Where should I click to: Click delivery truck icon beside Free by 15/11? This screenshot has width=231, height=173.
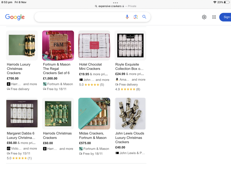click(8, 153)
